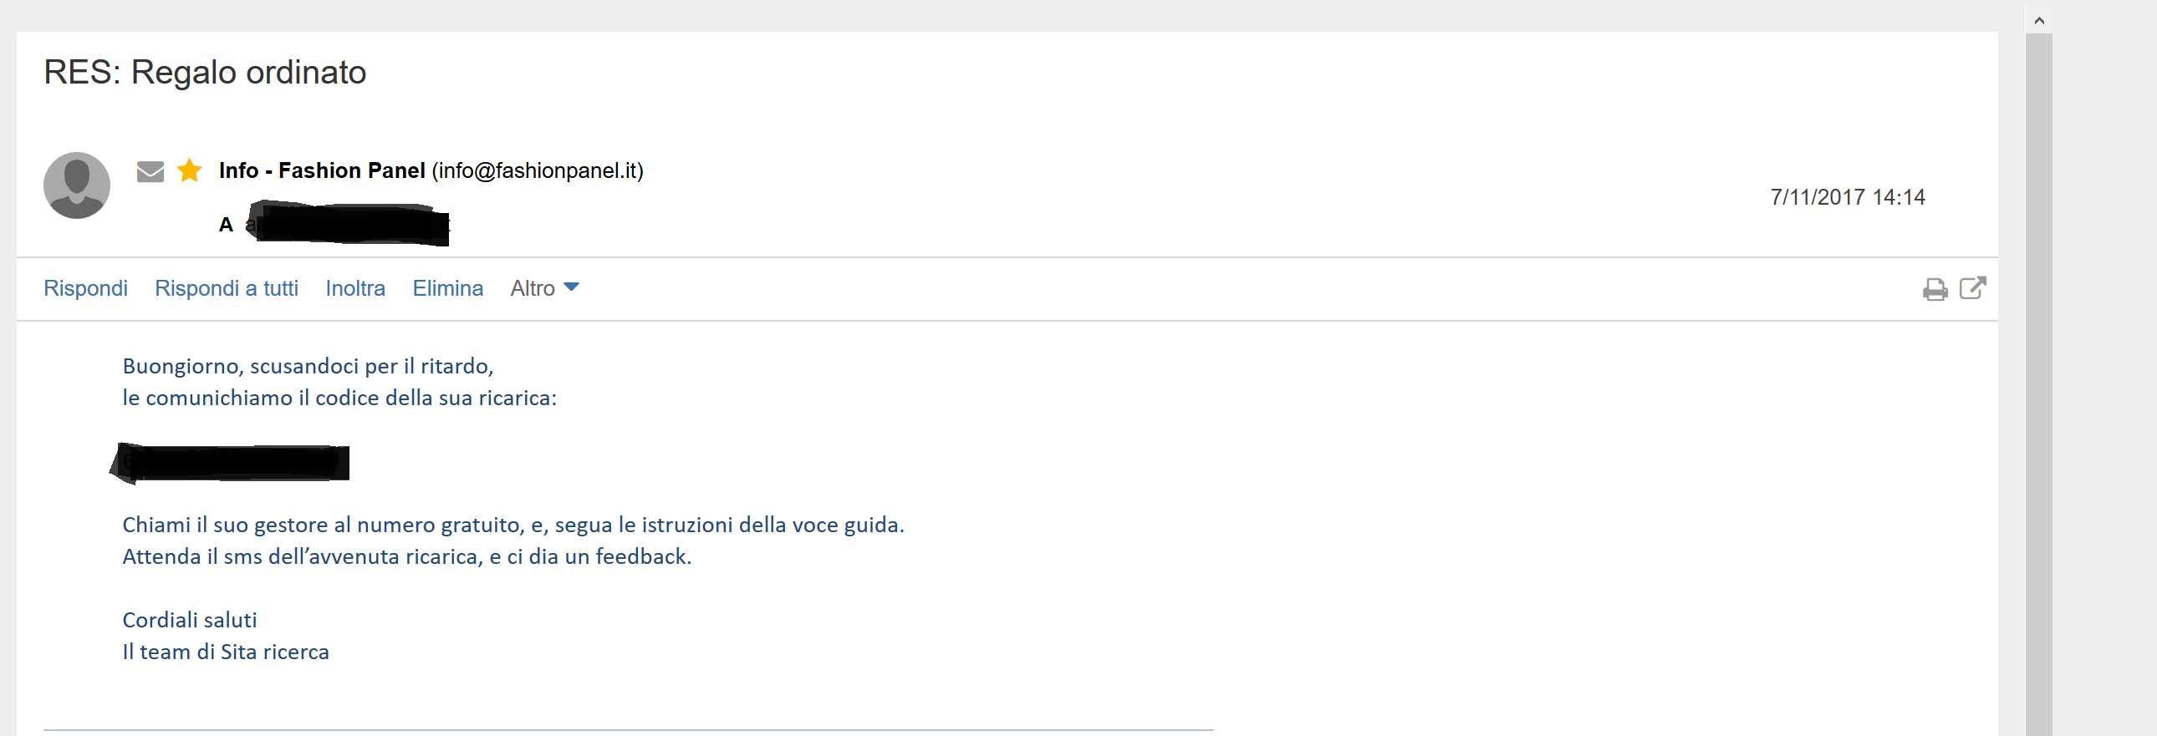Click the subject RES: Regalo ordinato
This screenshot has width=2157, height=736.
[205, 73]
